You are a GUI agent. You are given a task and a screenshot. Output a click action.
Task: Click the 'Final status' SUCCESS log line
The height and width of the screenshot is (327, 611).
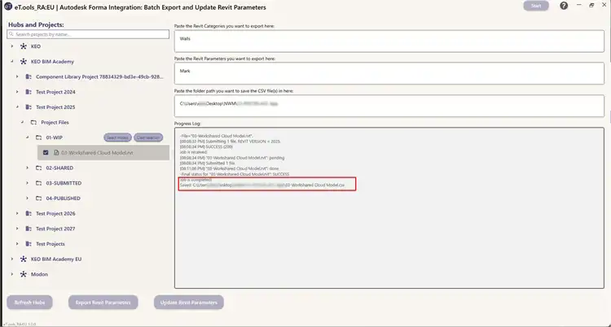tap(234, 174)
